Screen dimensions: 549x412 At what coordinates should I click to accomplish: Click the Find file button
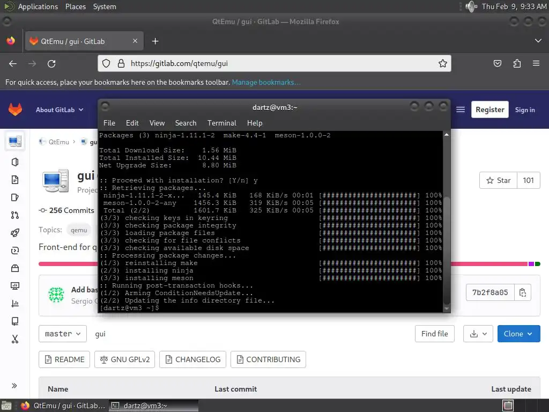pyautogui.click(x=434, y=334)
